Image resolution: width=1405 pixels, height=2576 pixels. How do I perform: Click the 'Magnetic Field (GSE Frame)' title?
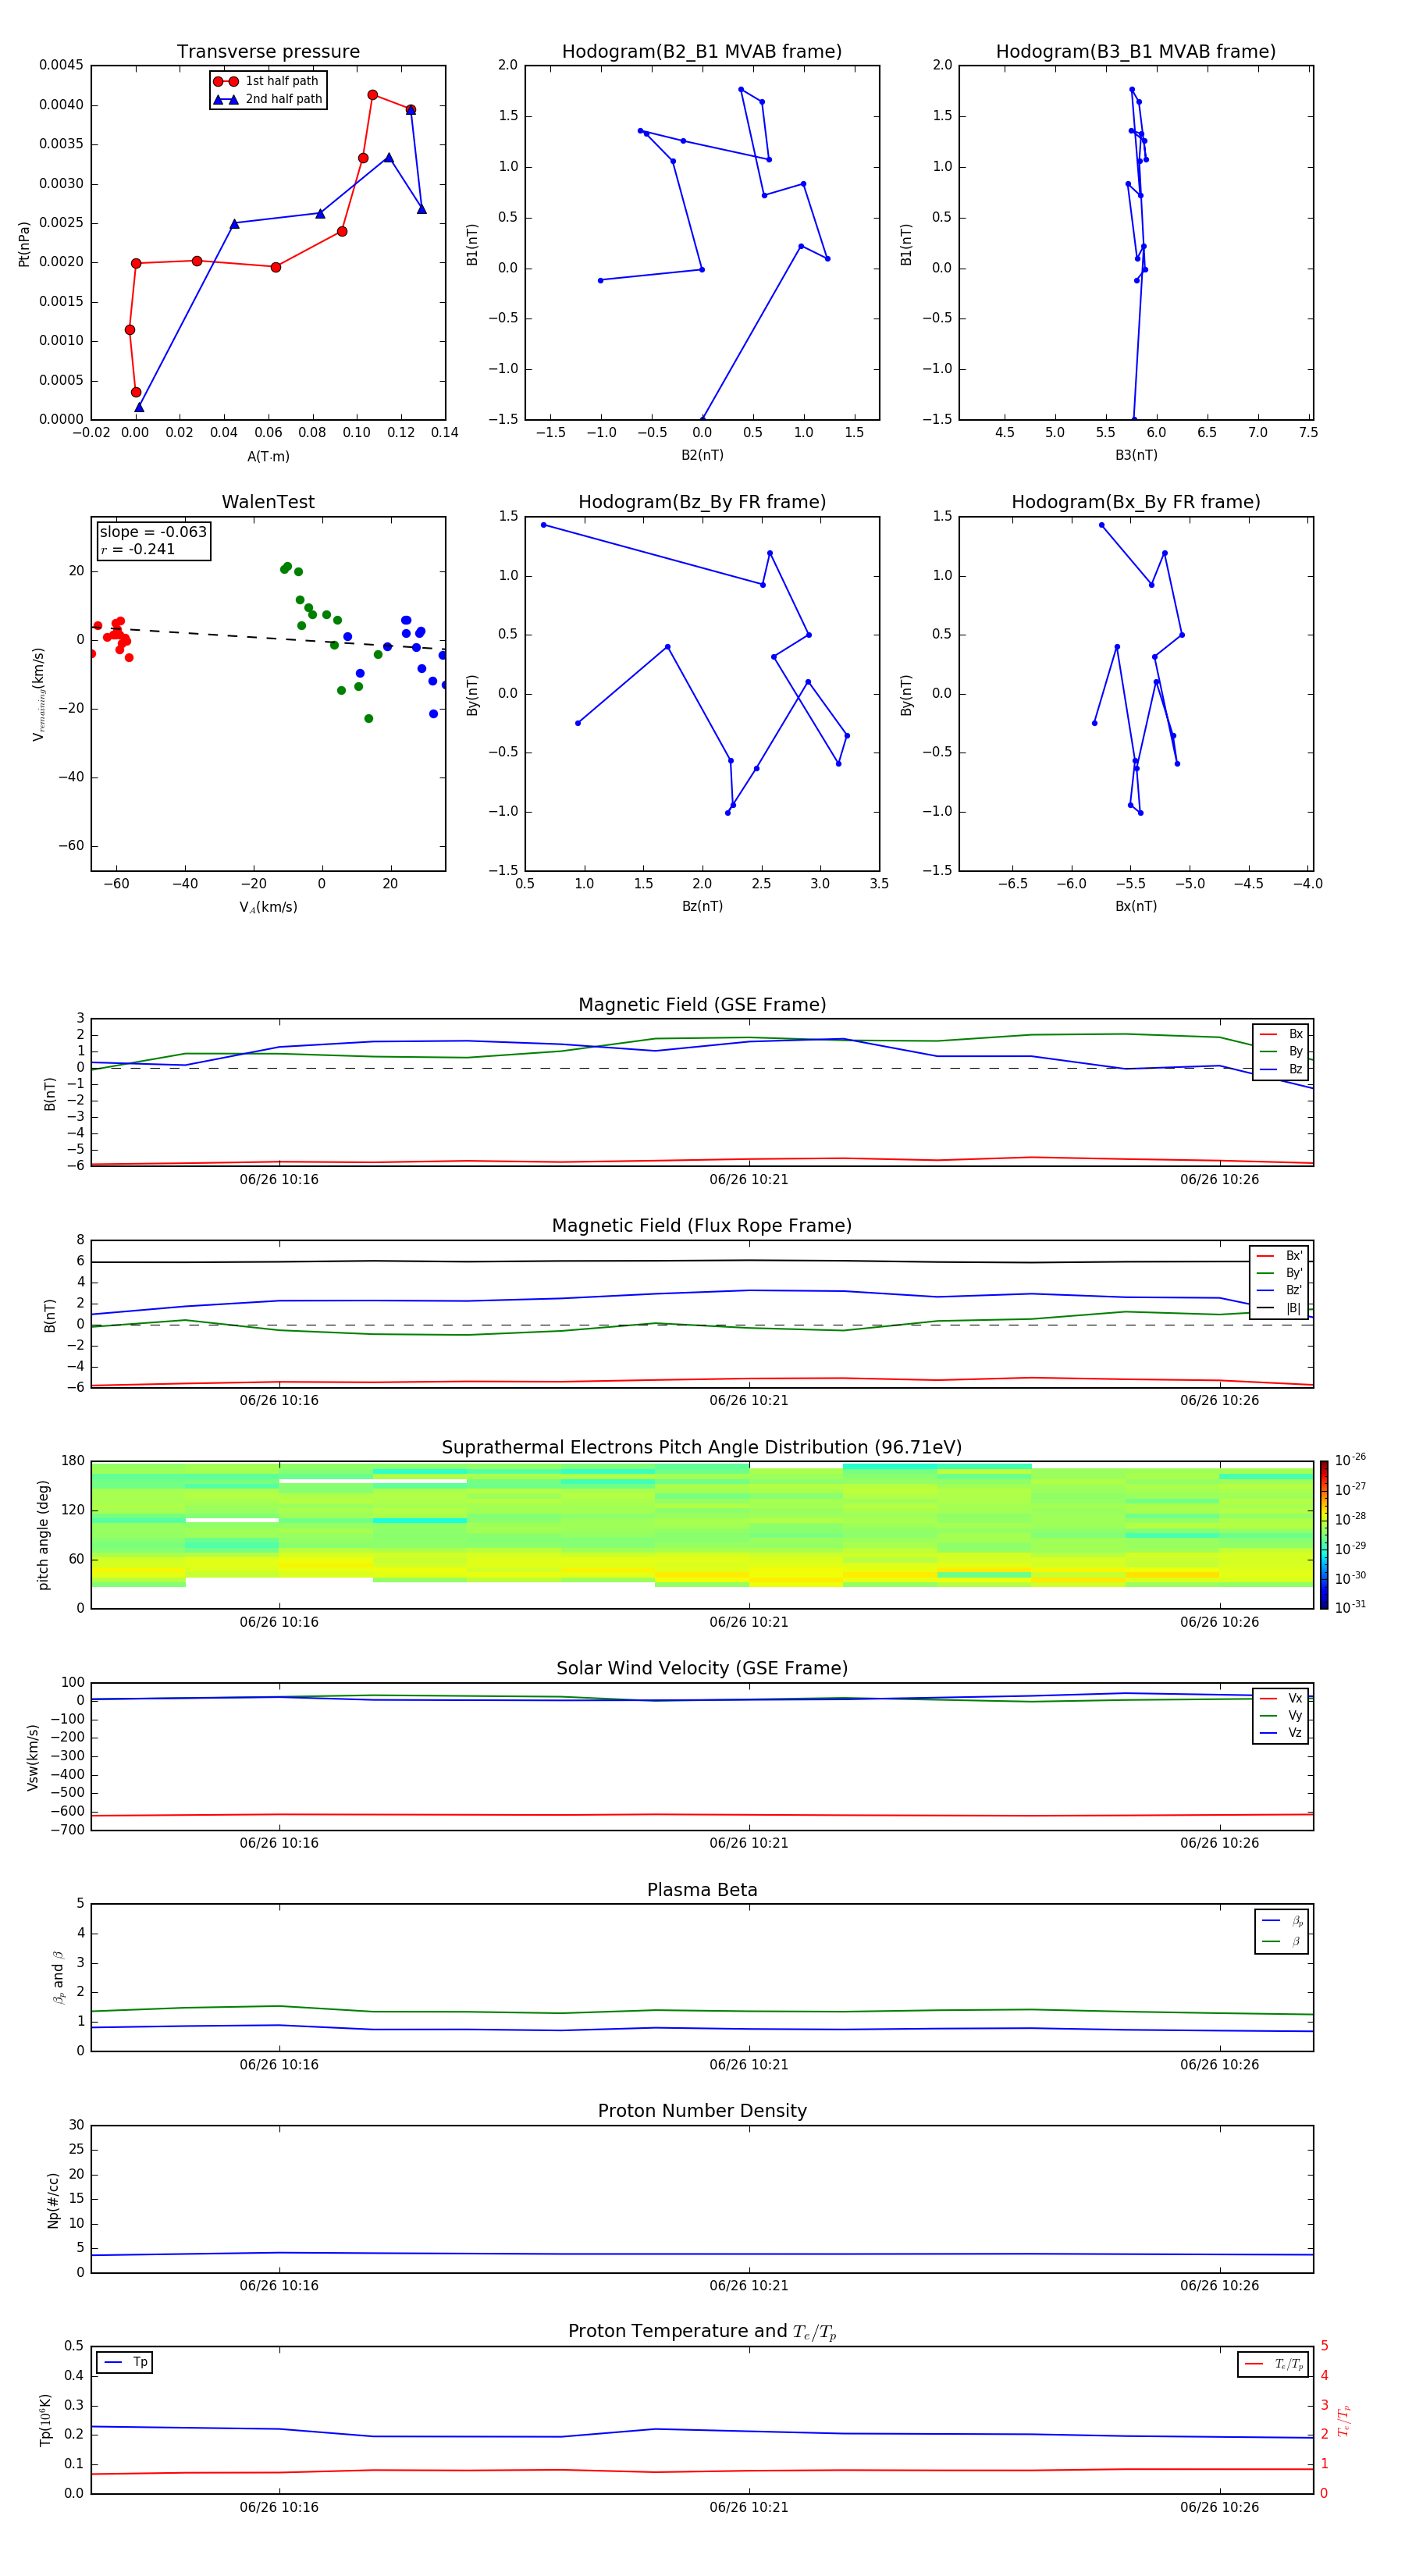(702, 1005)
